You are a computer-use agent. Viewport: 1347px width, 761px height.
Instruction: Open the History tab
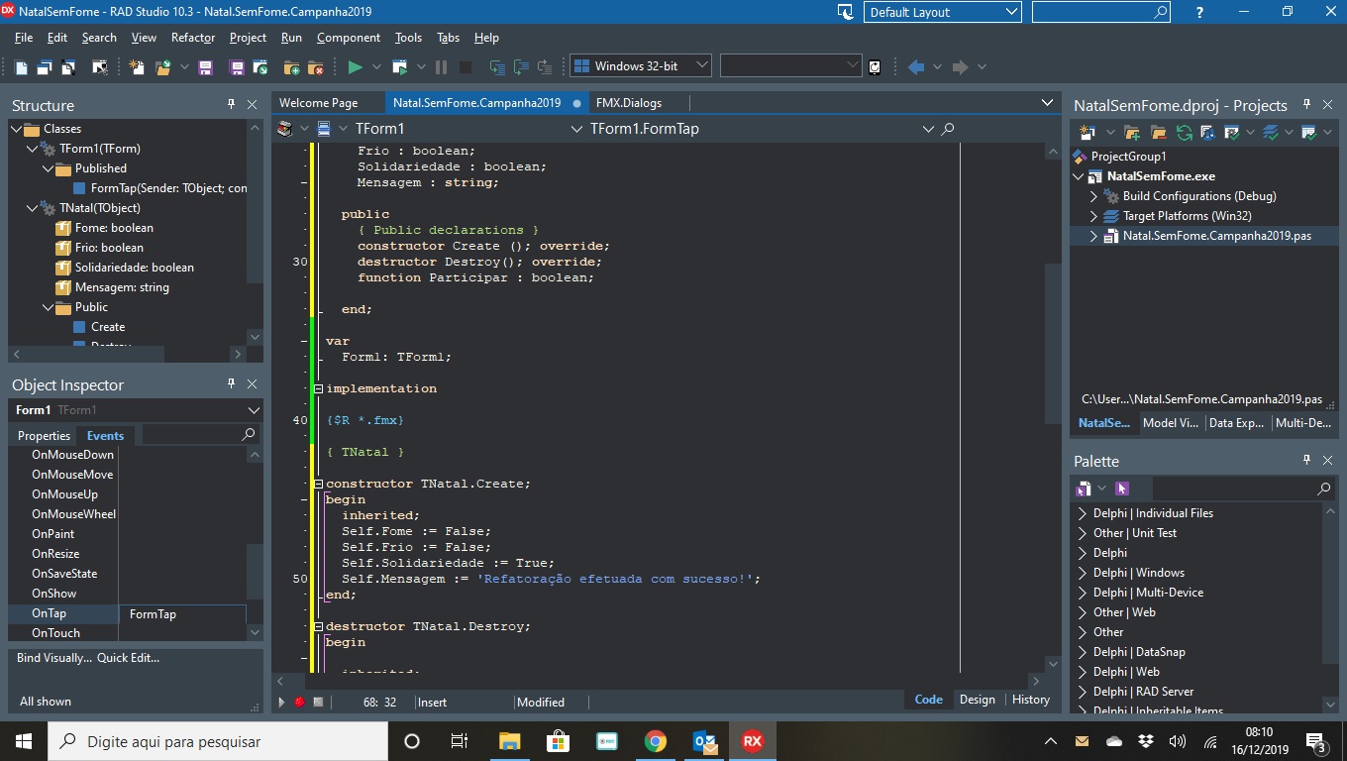click(x=1030, y=699)
